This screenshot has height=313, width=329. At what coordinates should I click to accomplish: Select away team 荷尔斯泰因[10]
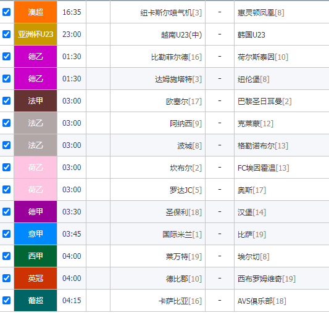263,57
